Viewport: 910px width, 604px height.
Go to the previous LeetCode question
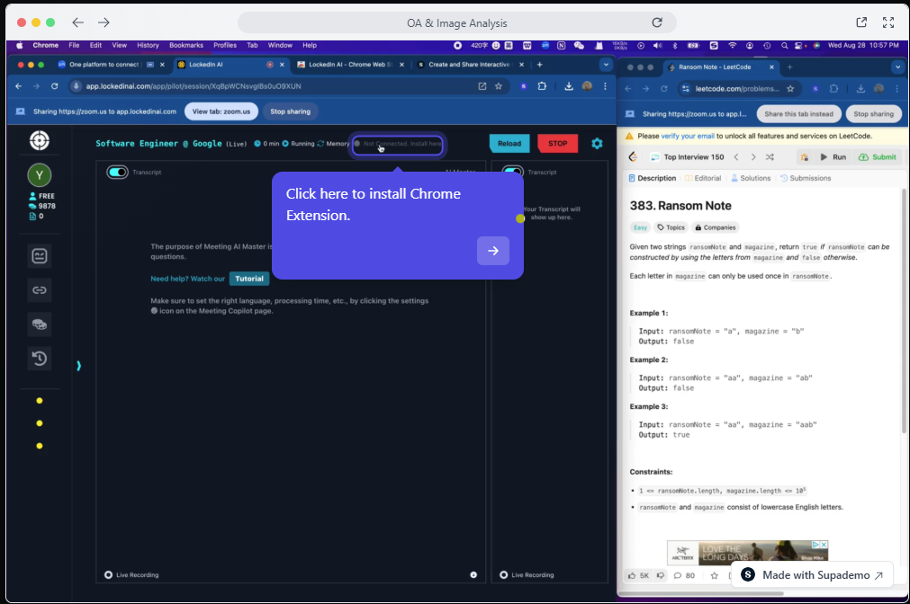tap(736, 157)
